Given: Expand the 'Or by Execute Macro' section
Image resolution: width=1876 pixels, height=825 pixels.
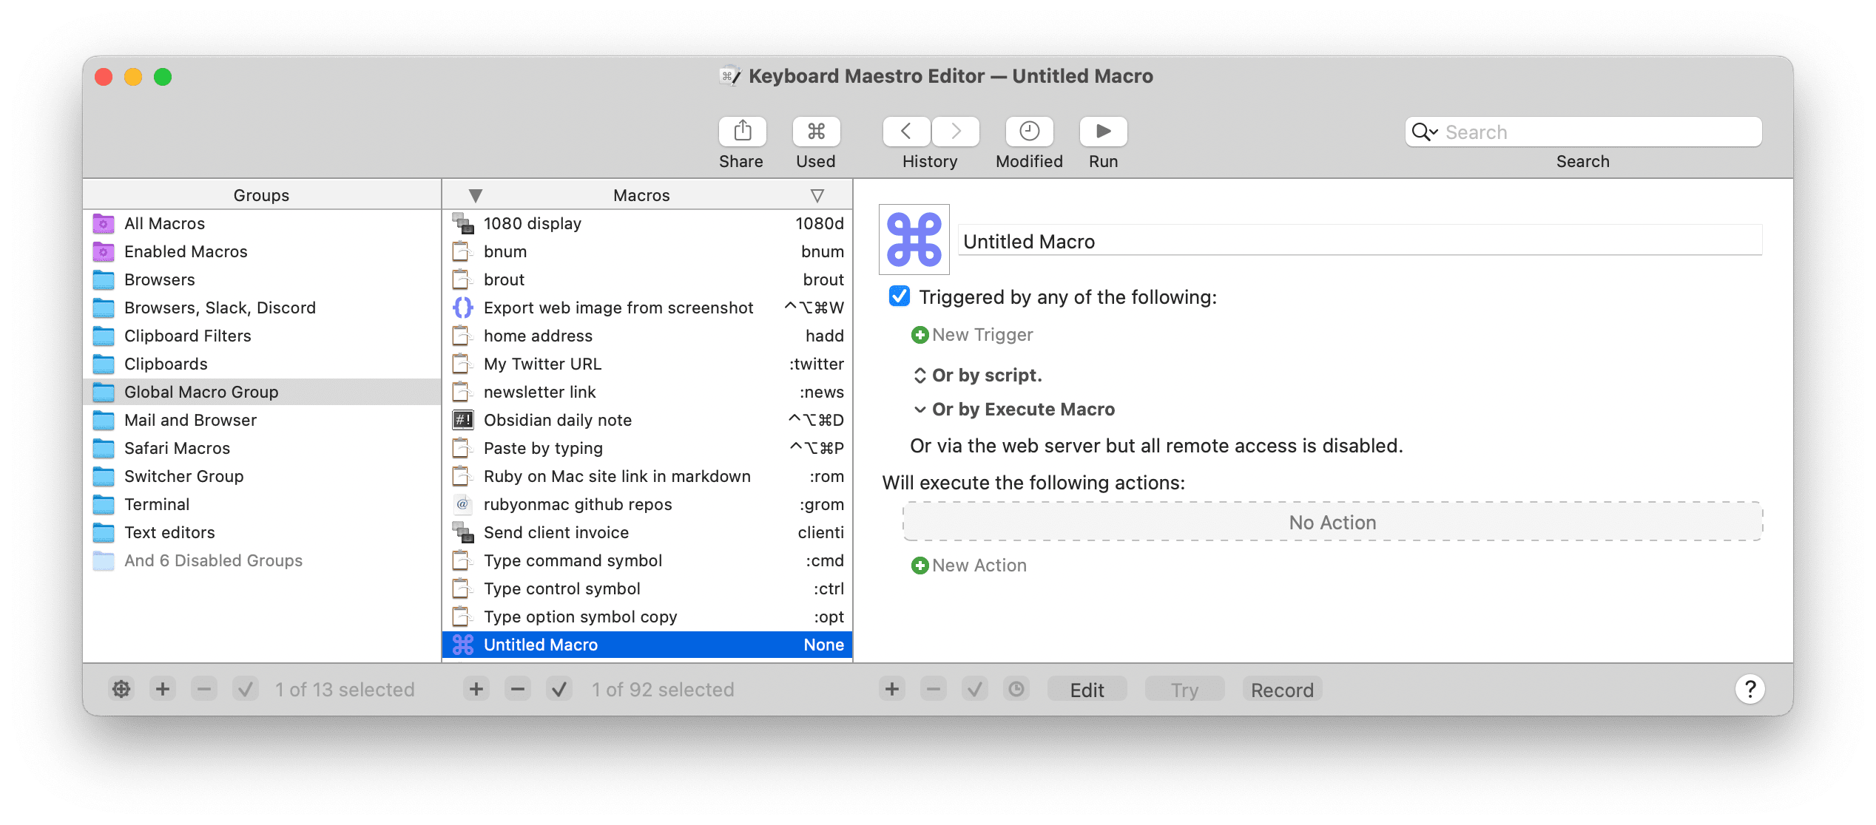Looking at the screenshot, I should click(x=920, y=410).
